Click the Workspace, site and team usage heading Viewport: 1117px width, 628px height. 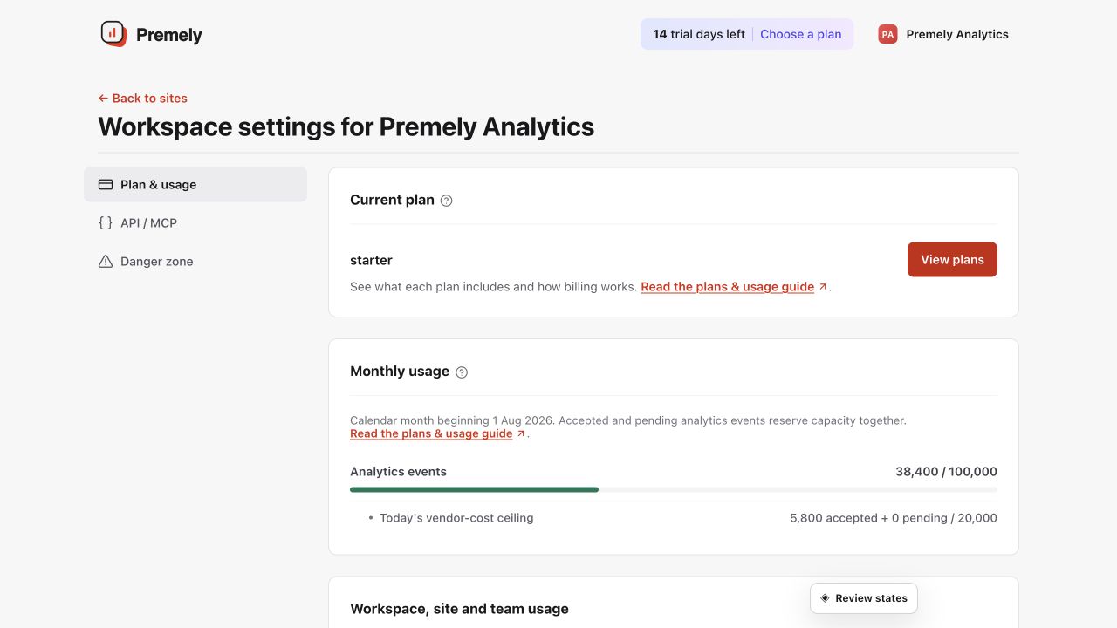point(459,609)
